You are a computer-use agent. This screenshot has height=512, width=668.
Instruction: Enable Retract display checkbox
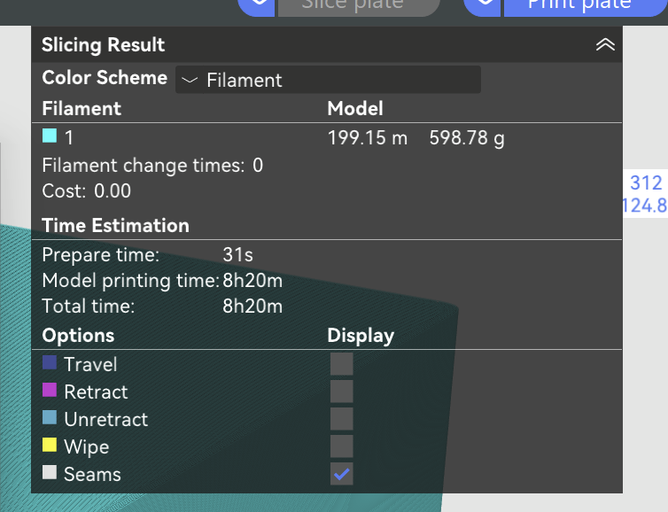(x=342, y=392)
